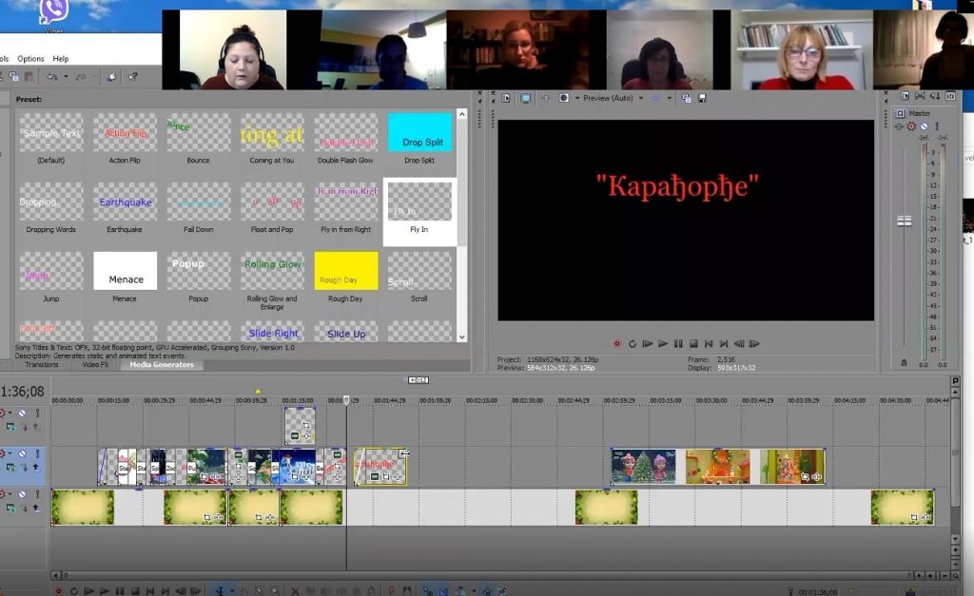Choose the Rough Day yellow preset

point(345,271)
